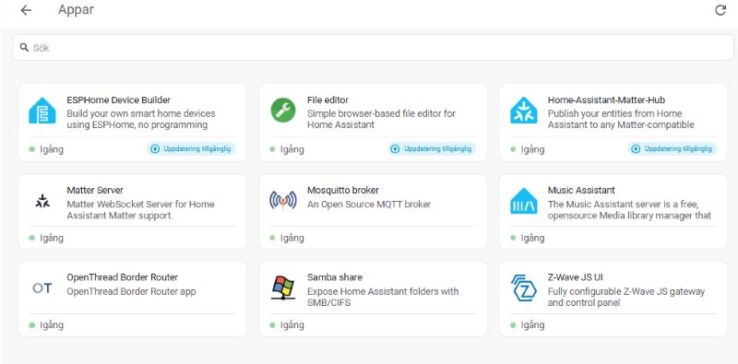Click 'Matter WebSocket Server' description
Image resolution: width=738 pixels, height=364 pixels.
pyautogui.click(x=140, y=210)
